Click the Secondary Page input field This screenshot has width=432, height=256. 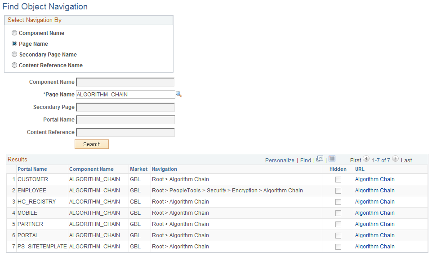tap(125, 107)
